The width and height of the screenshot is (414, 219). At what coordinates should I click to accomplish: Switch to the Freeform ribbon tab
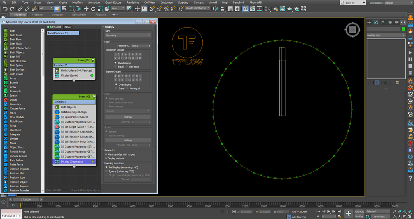tap(38, 15)
